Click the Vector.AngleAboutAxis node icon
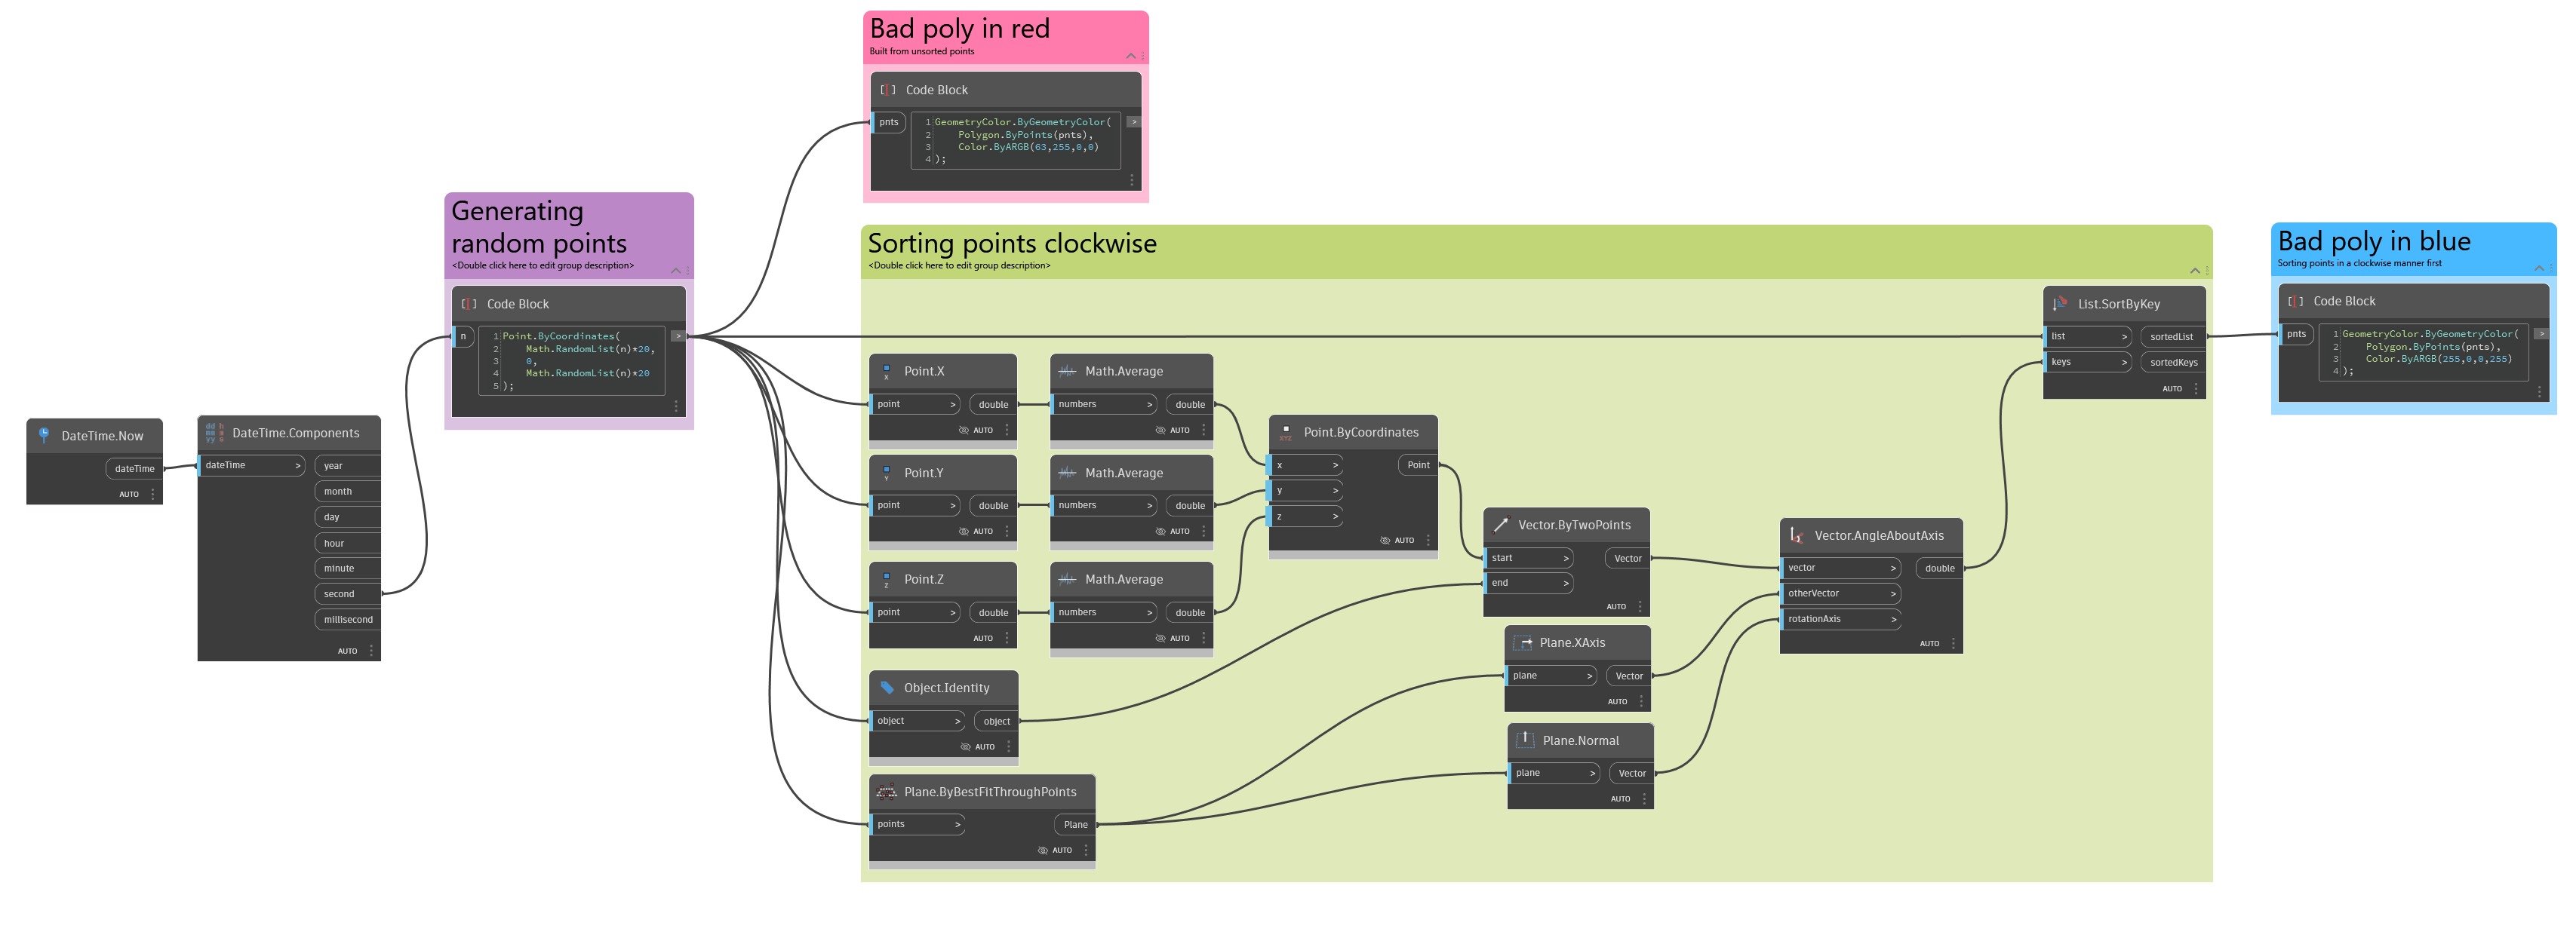This screenshot has height=944, width=2576. tap(1796, 535)
